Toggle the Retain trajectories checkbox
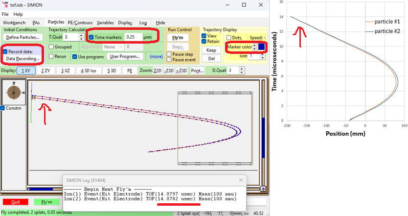The height and width of the screenshot is (216, 408). pos(204,42)
